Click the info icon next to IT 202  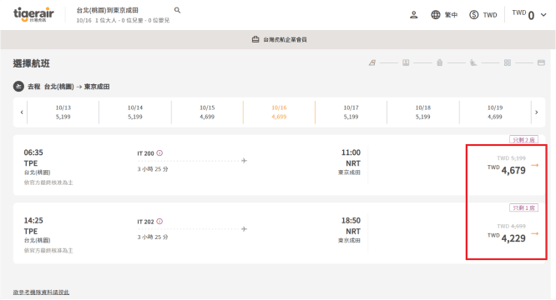click(159, 221)
